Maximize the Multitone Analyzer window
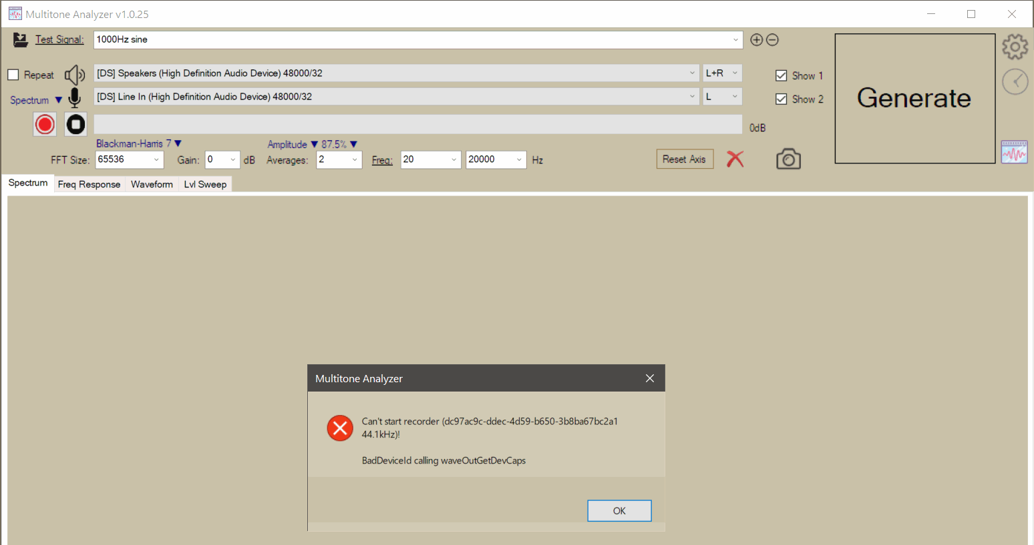Screen dimensions: 1034x545 tap(971, 14)
